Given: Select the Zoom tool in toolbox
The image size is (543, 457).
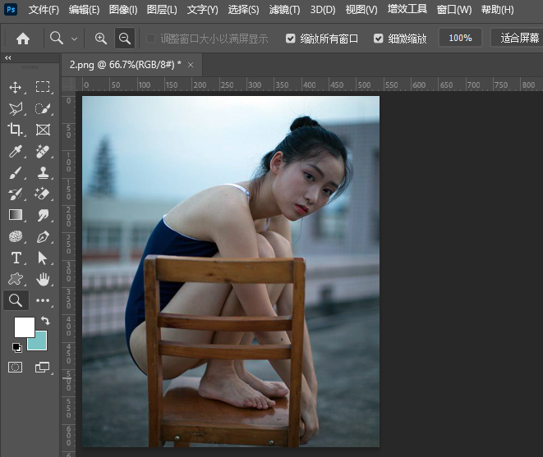Looking at the screenshot, I should (x=16, y=300).
